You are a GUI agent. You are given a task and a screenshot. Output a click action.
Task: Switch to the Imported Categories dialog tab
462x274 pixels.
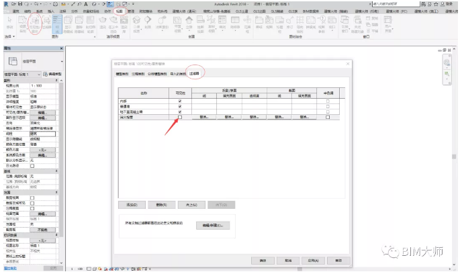click(178, 74)
